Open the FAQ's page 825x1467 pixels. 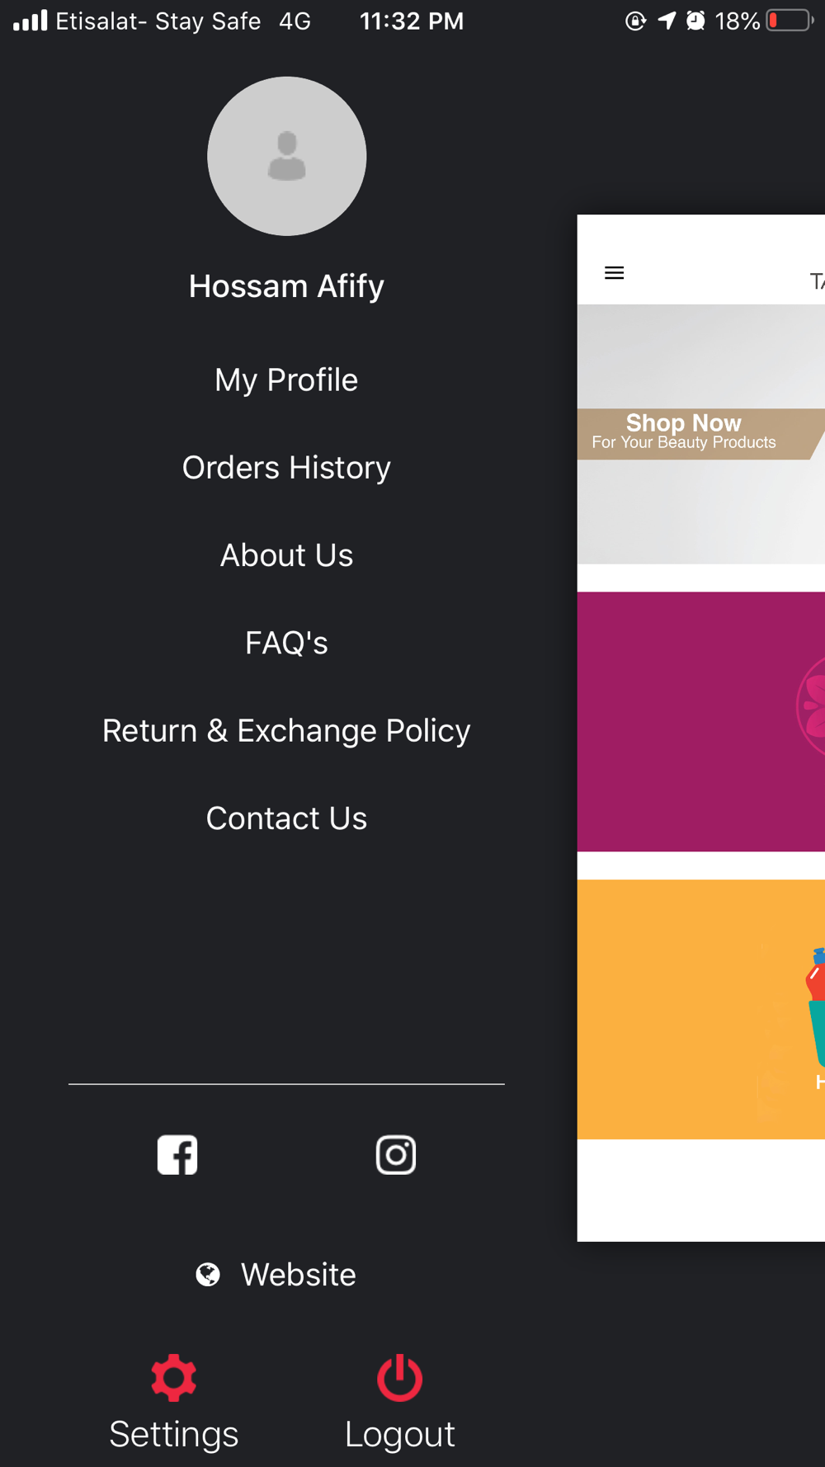tap(286, 643)
